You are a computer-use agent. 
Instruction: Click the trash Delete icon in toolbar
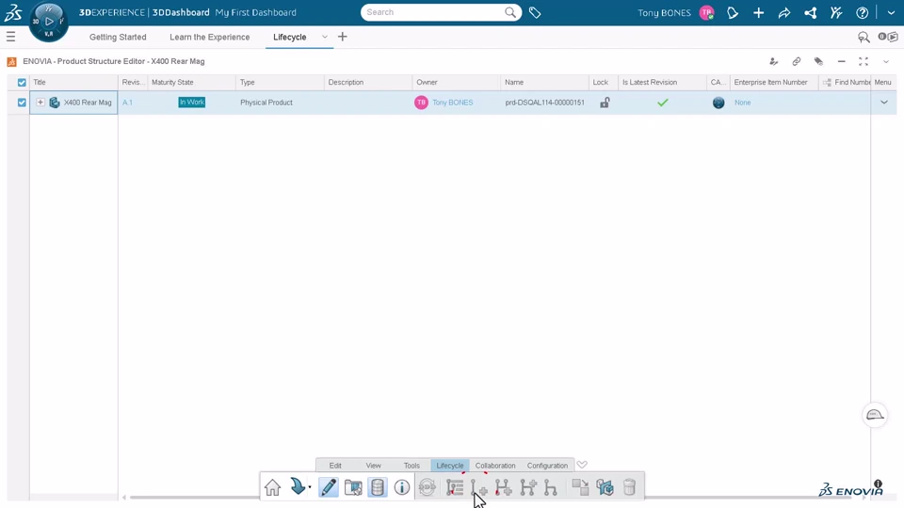coord(630,487)
